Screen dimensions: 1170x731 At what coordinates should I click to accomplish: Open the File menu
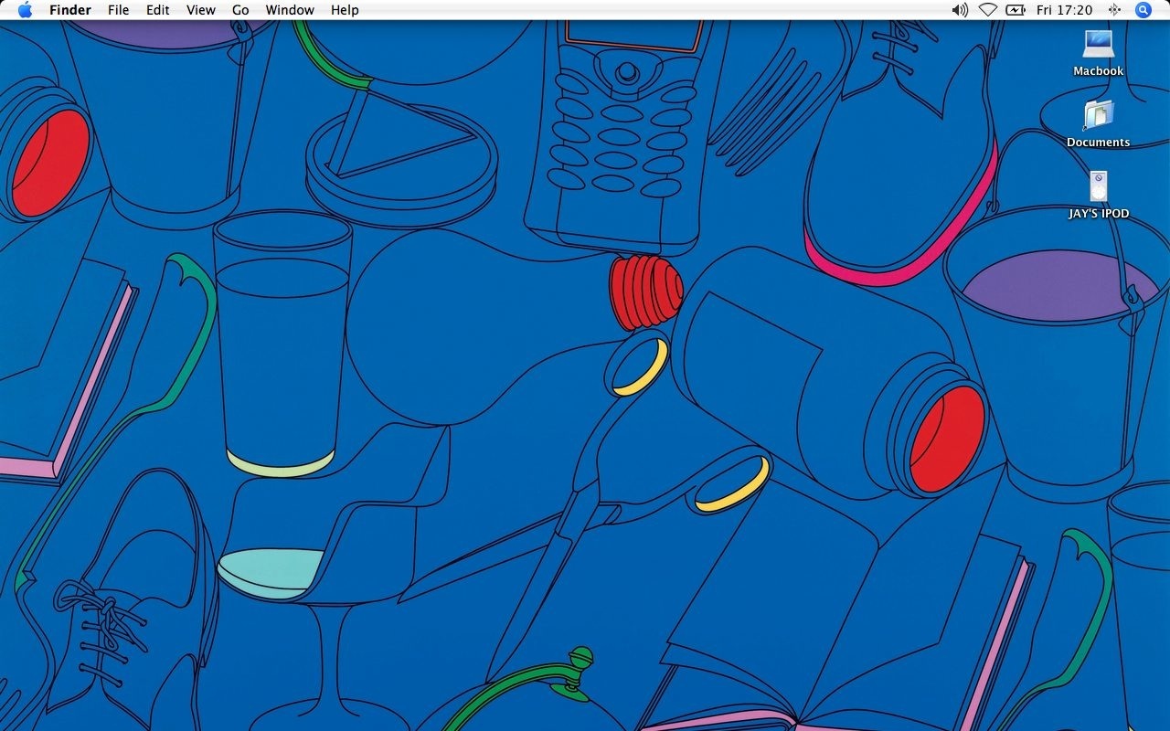point(118,10)
